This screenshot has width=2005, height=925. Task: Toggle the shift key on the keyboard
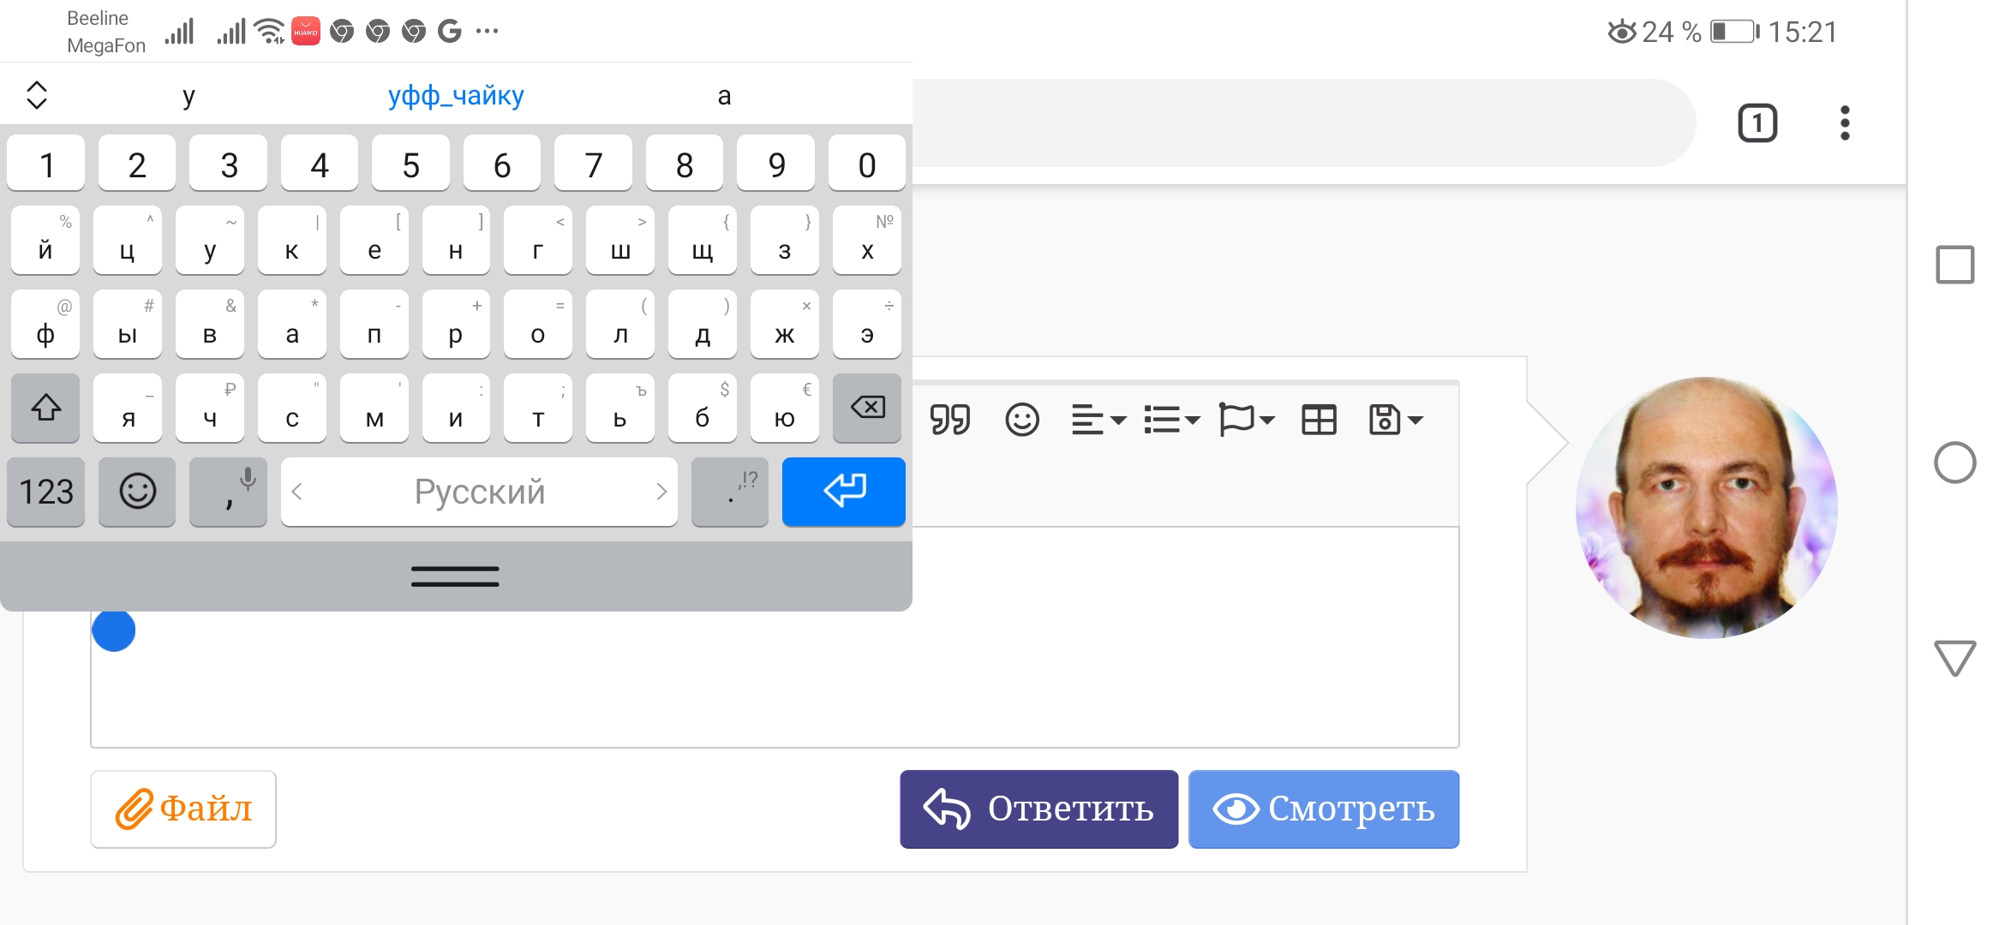pyautogui.click(x=45, y=408)
